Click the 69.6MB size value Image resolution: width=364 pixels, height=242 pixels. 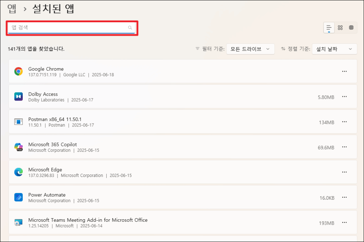point(326,147)
